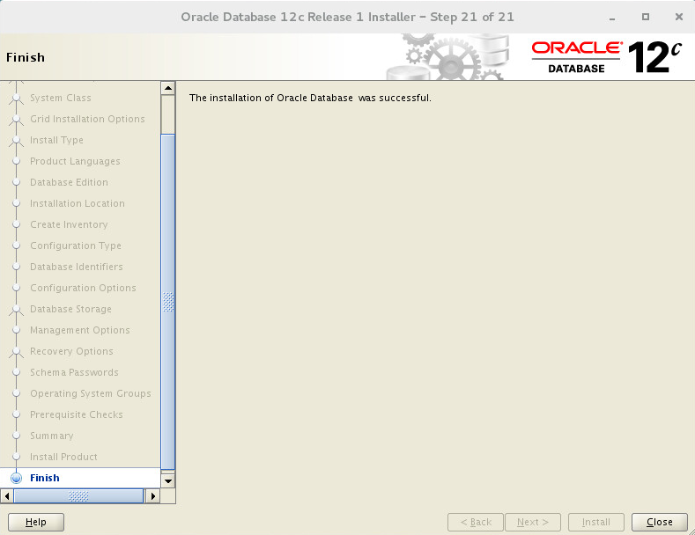Screen dimensions: 695x535
Task: Select Operating System Groups step
Action: (x=91, y=393)
